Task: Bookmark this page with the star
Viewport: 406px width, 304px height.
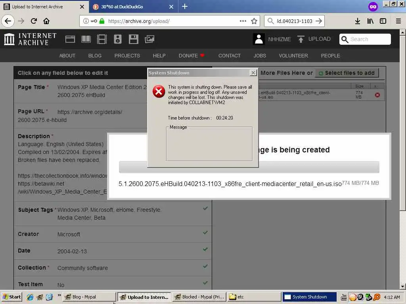Action: (254, 21)
